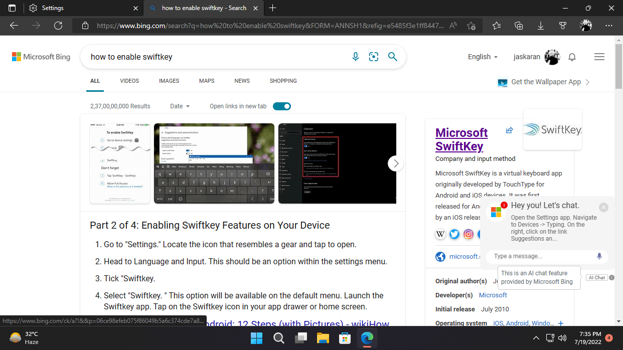The height and width of the screenshot is (350, 623).
Task: Open the Edge profile avatar
Action: click(586, 26)
